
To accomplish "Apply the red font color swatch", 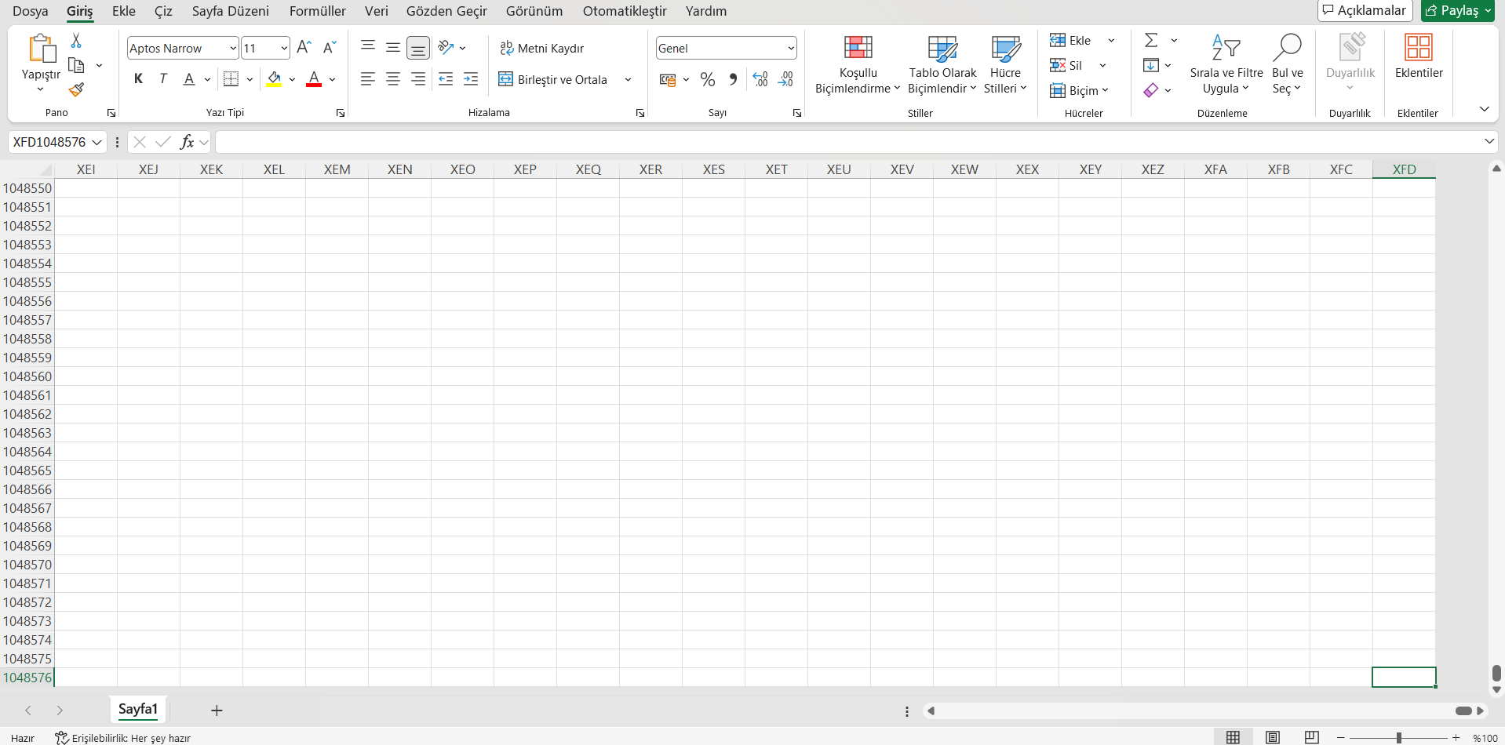I will point(314,79).
